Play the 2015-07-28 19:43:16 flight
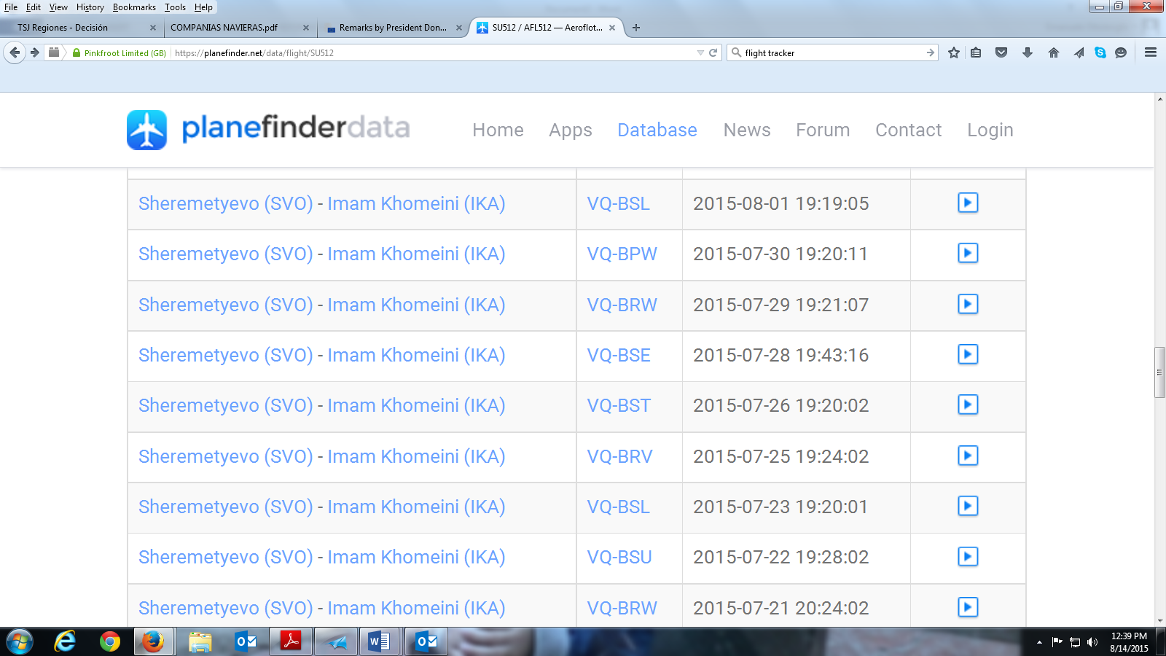Image resolution: width=1166 pixels, height=656 pixels. click(x=968, y=354)
